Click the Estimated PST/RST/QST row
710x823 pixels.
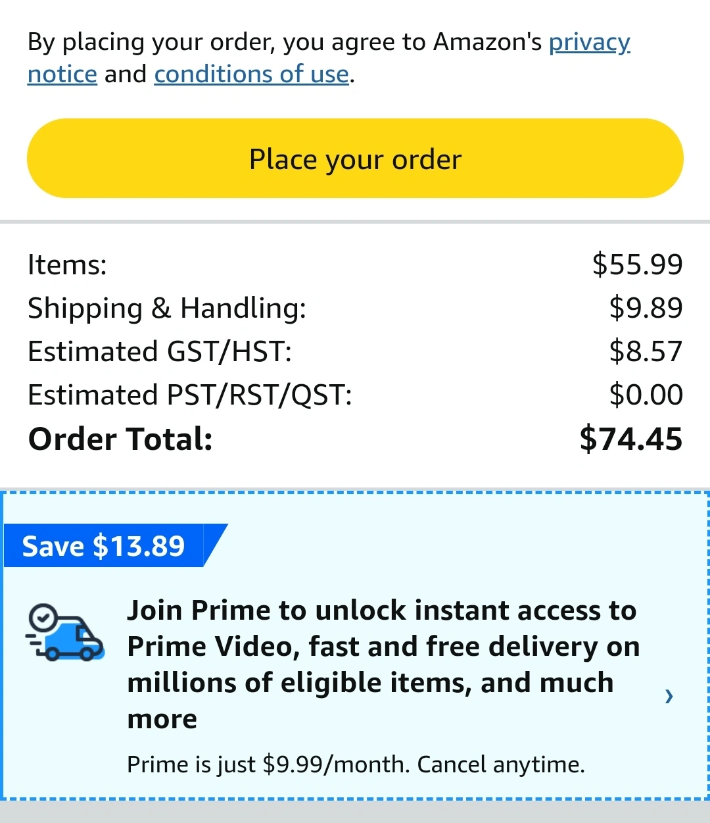[355, 395]
